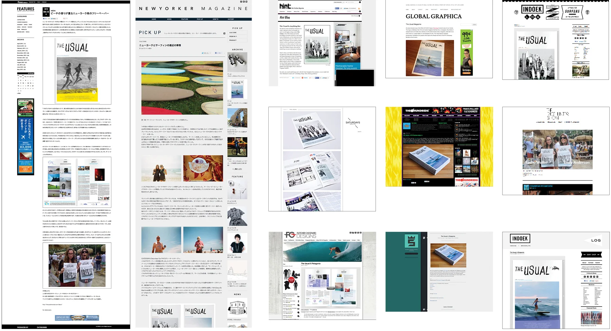Click the SATURDAYS logo
The width and height of the screenshot is (611, 331).
tap(353, 123)
